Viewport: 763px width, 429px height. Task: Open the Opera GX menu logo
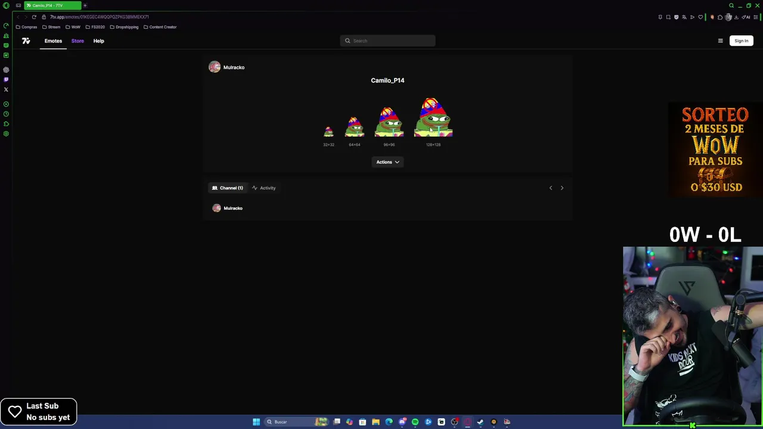pyautogui.click(x=6, y=5)
